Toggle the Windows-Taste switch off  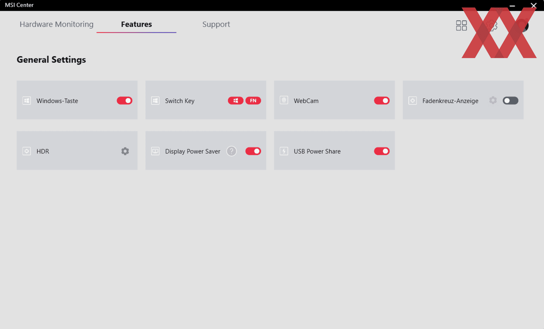[x=124, y=101]
